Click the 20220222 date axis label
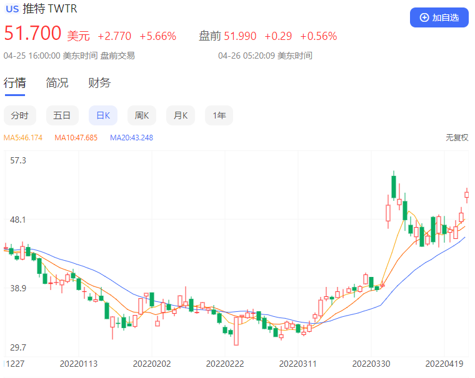Viewport: 475px width, 378px height. point(225,364)
